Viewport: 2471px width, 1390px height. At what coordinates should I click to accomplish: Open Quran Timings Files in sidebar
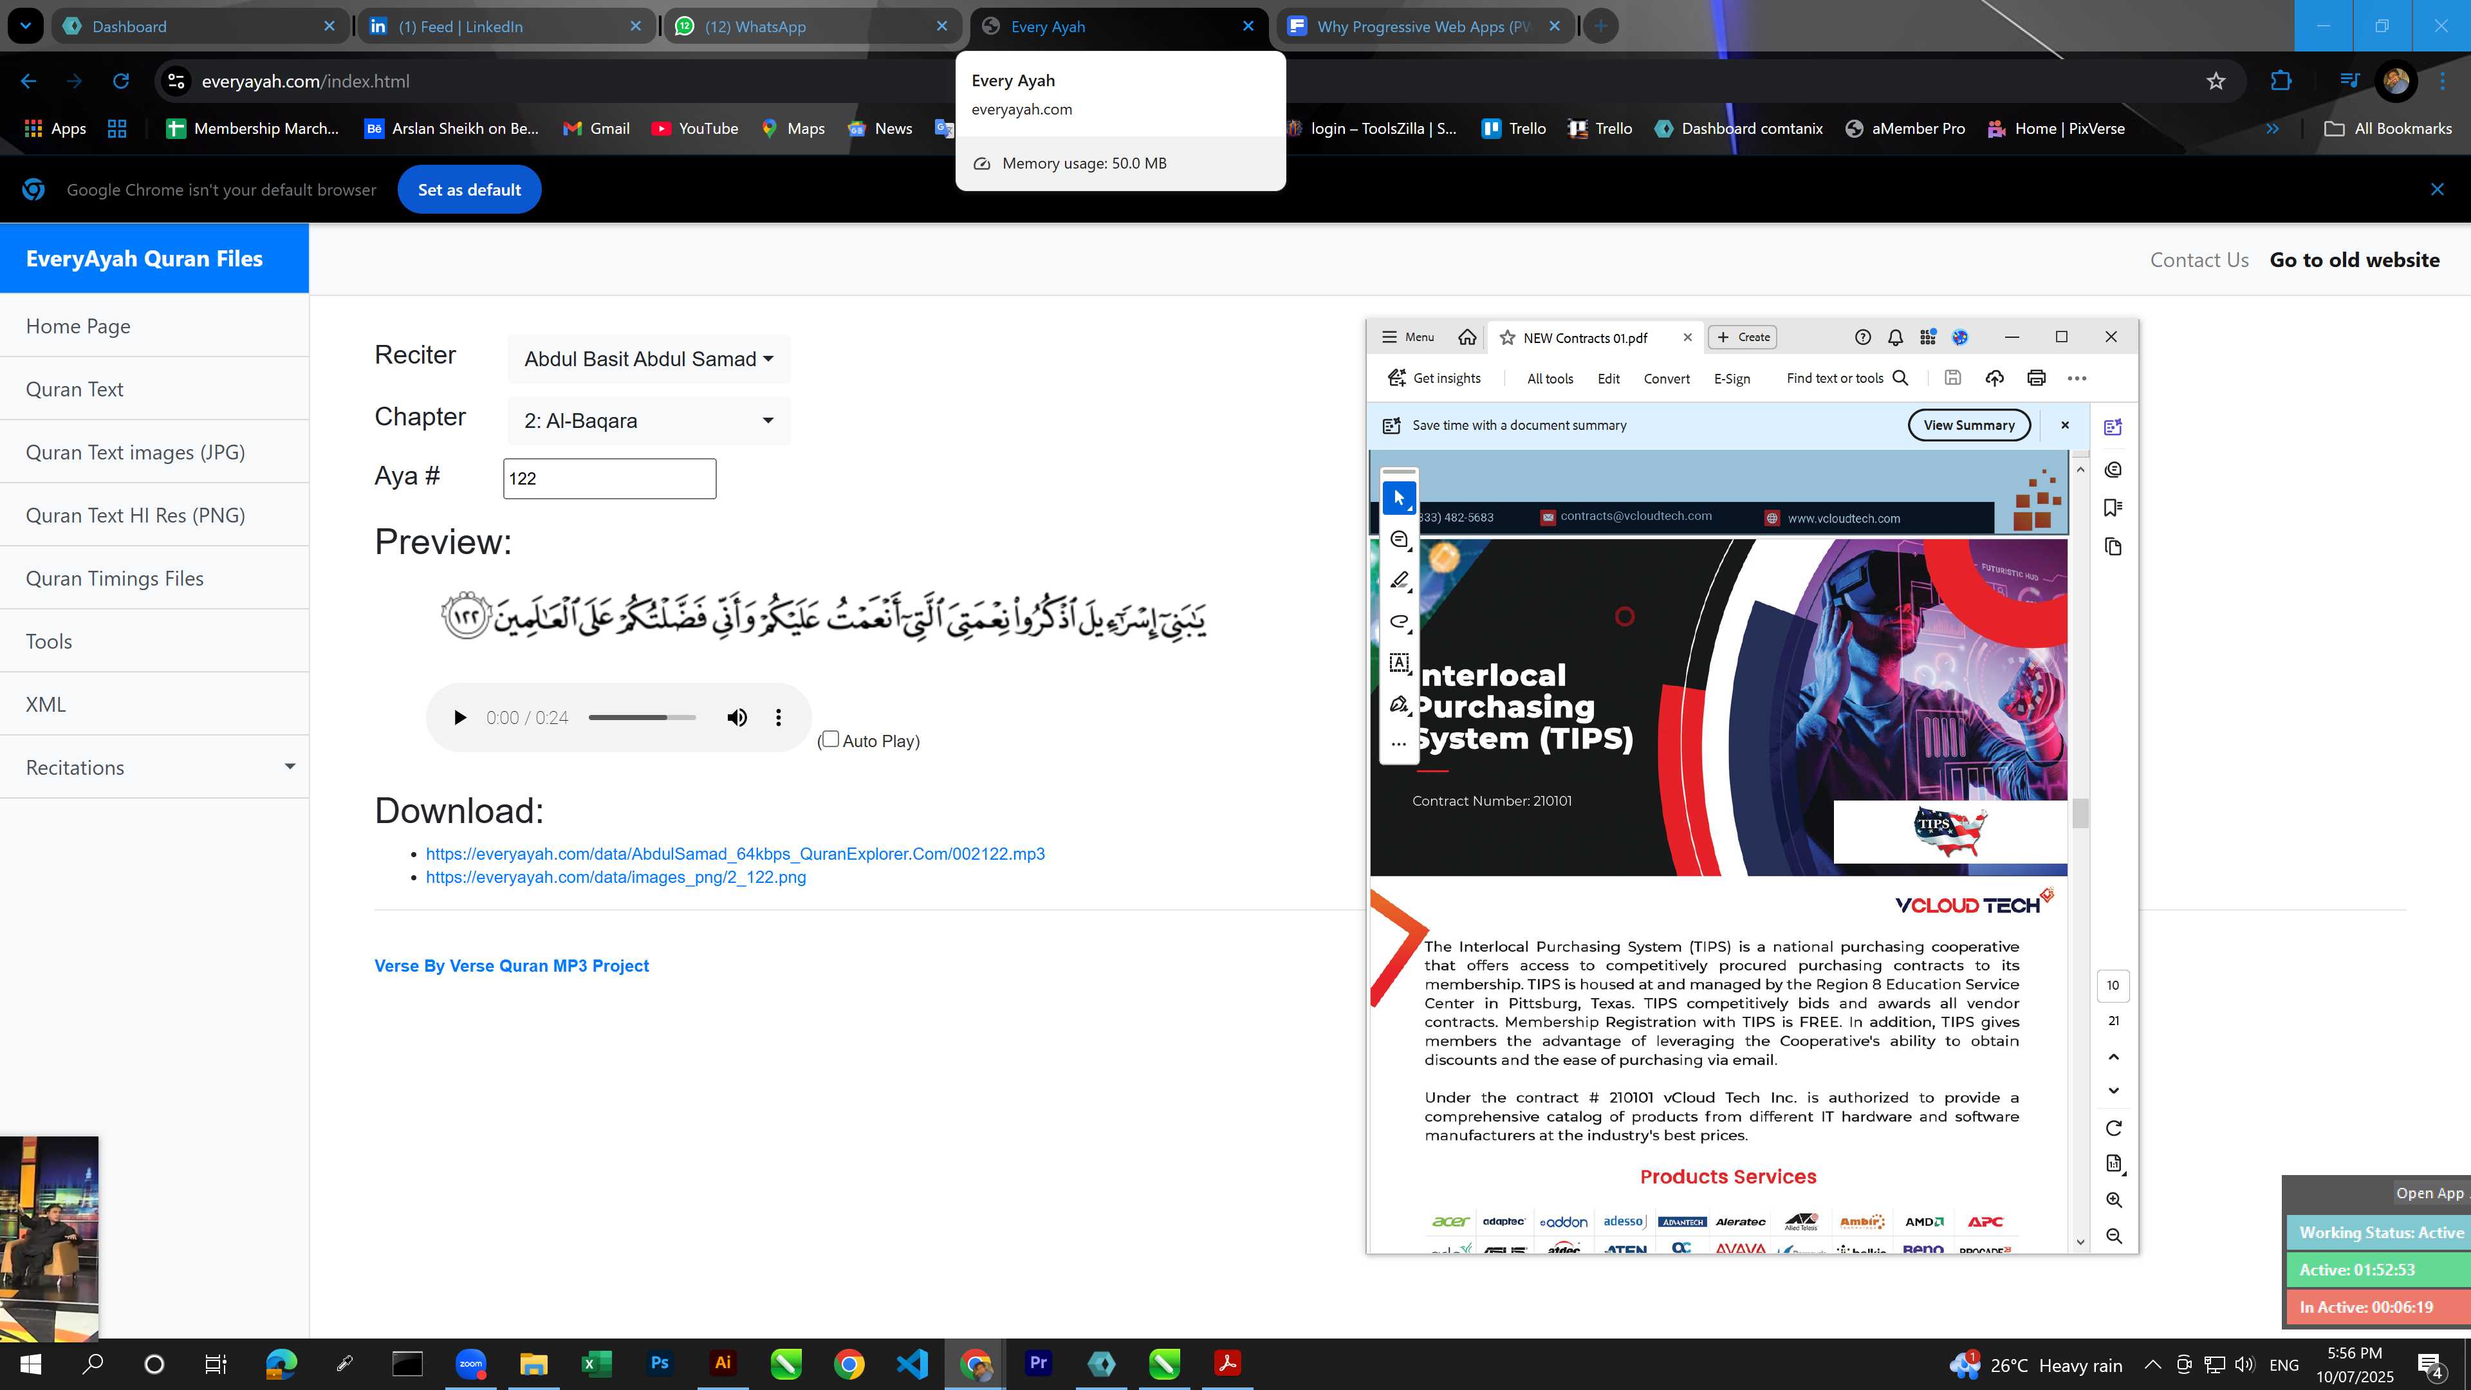154,577
